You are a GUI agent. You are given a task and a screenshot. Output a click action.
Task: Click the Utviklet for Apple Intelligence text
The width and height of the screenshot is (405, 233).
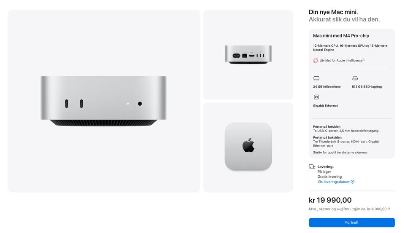342,60
